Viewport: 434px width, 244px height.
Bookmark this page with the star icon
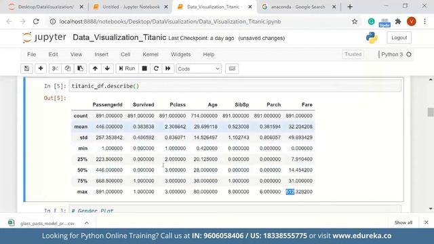click(x=355, y=22)
